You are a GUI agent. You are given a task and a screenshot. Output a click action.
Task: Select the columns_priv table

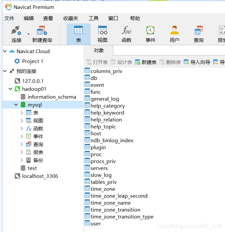pos(106,71)
